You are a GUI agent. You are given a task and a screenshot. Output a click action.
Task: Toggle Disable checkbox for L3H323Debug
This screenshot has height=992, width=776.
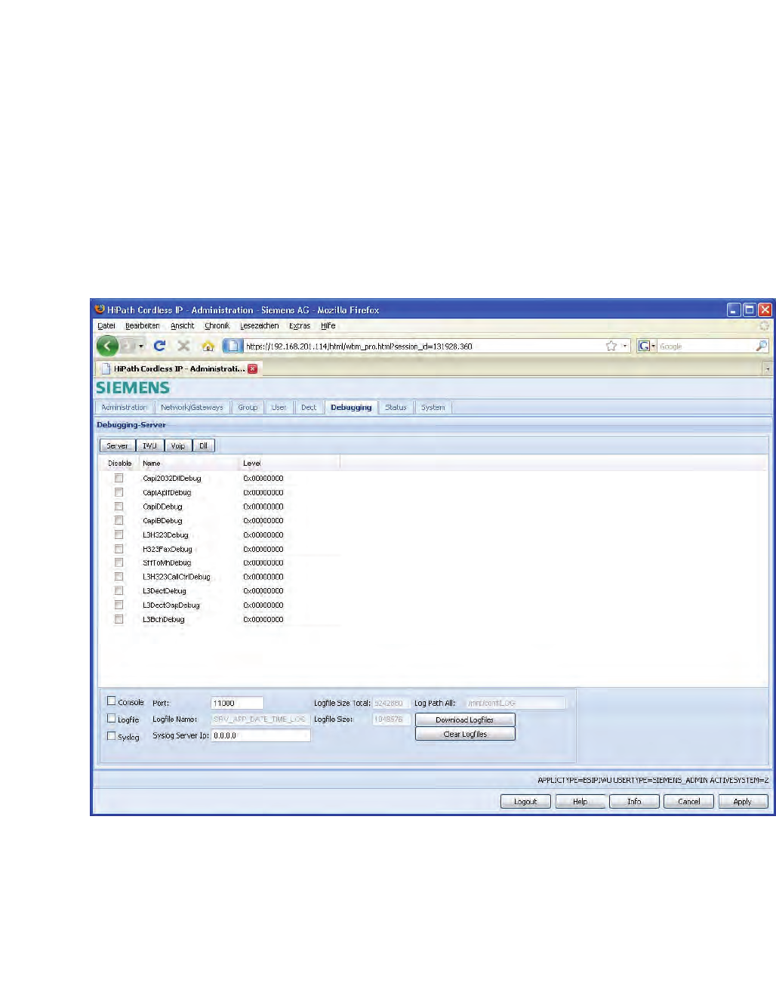pos(119,535)
